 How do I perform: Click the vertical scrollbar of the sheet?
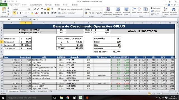tap(177, 56)
